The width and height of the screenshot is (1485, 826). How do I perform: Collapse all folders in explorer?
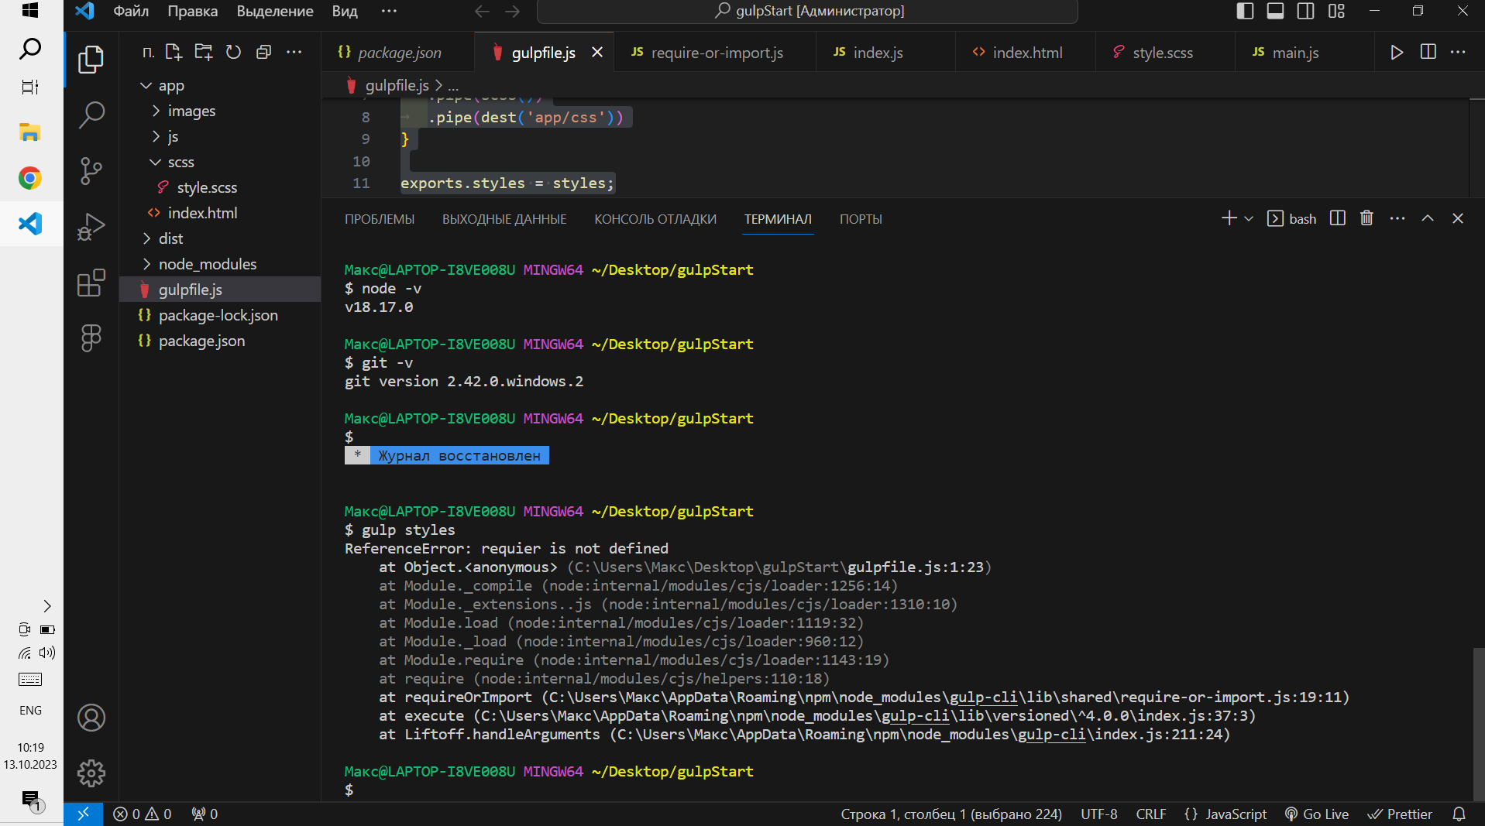click(x=263, y=52)
